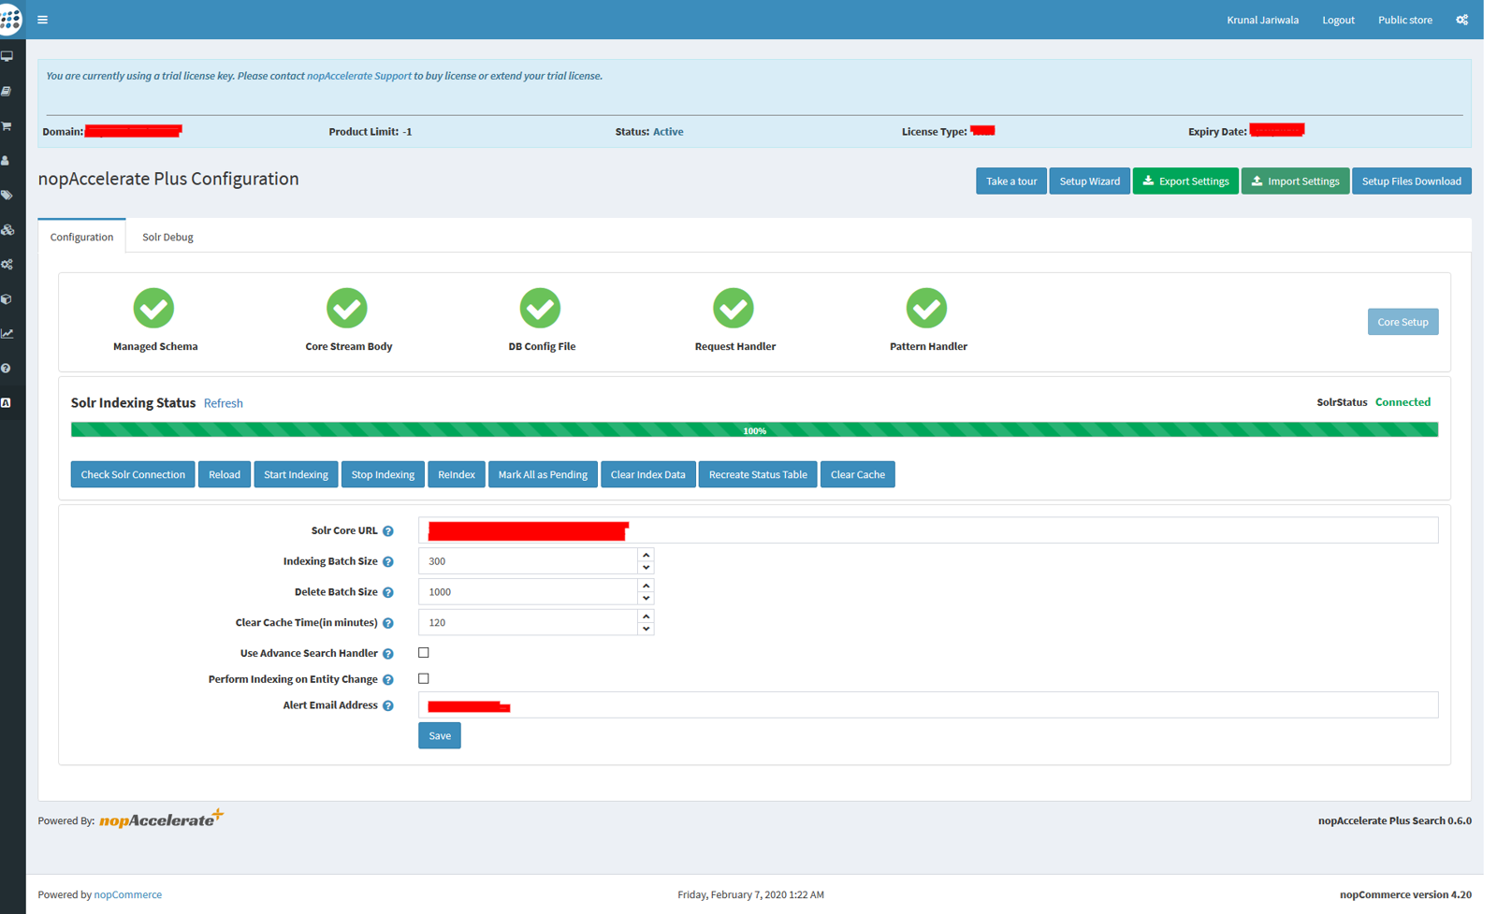
Task: Show help tooltip for Clear Cache Time
Action: 388,623
